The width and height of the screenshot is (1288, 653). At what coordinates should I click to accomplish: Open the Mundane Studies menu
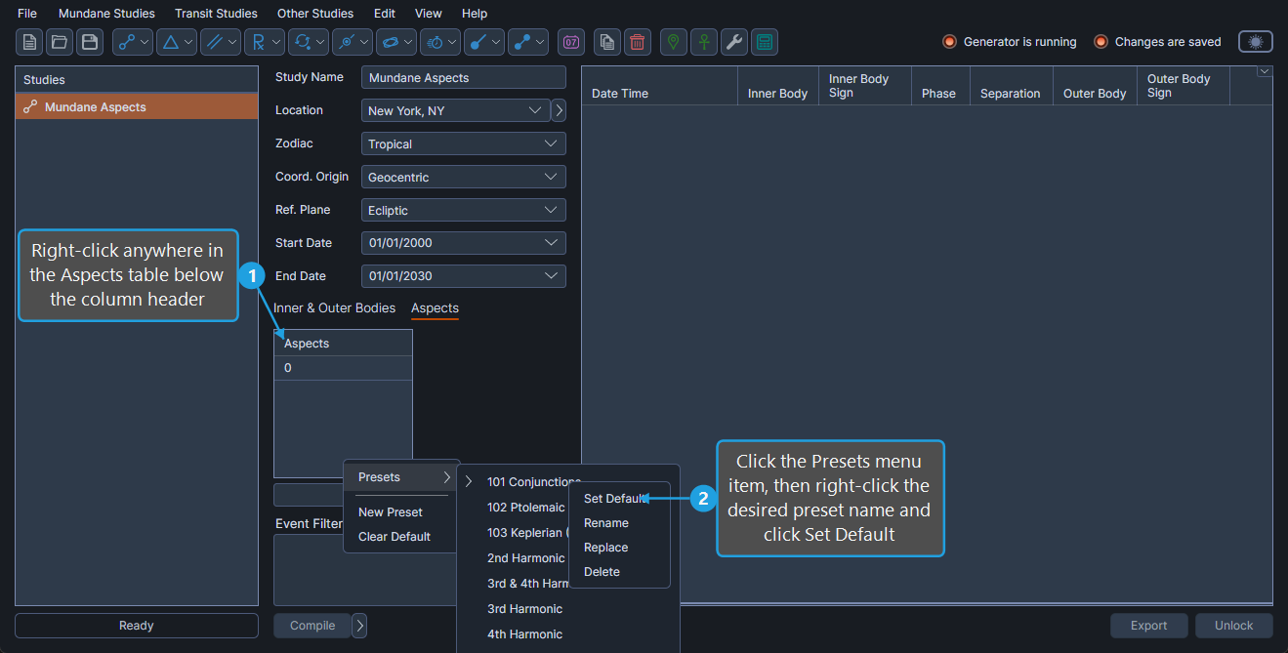click(106, 14)
